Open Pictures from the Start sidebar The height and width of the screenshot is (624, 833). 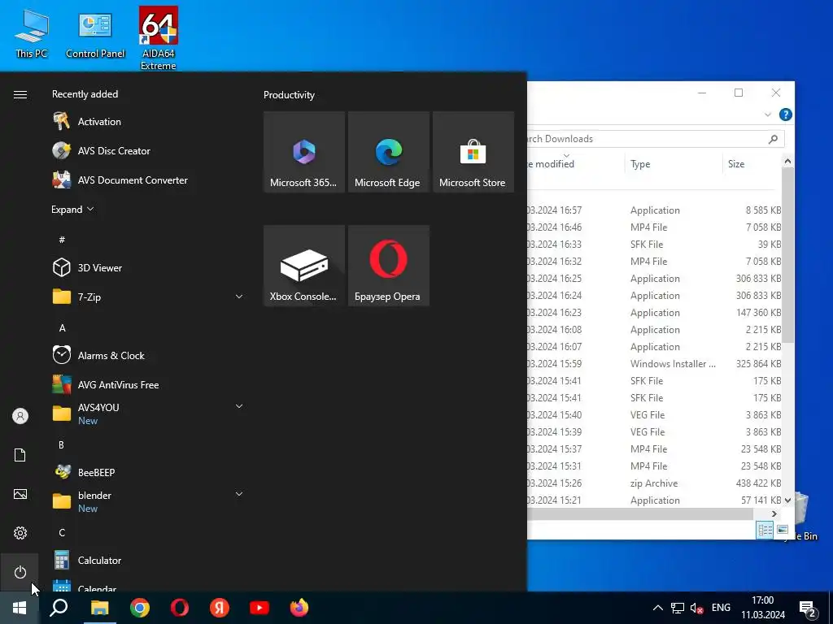coord(20,494)
